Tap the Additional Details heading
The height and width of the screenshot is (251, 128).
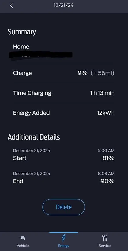pos(34,137)
